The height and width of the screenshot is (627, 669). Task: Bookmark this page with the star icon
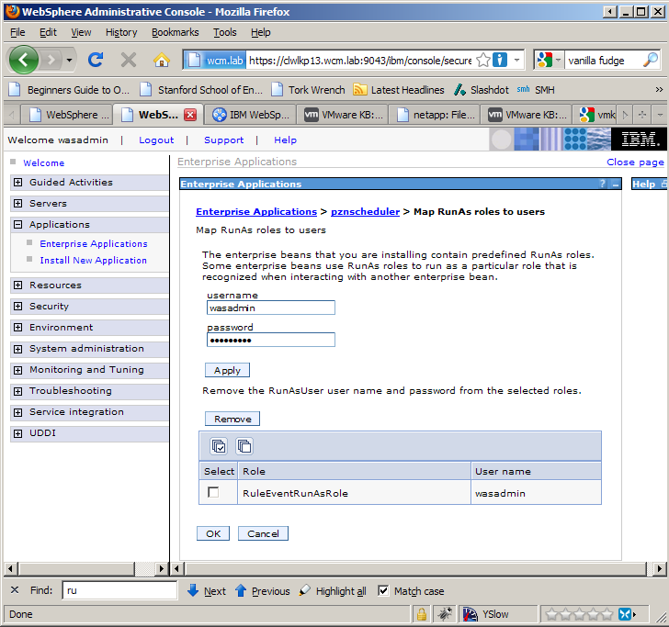pos(483,60)
